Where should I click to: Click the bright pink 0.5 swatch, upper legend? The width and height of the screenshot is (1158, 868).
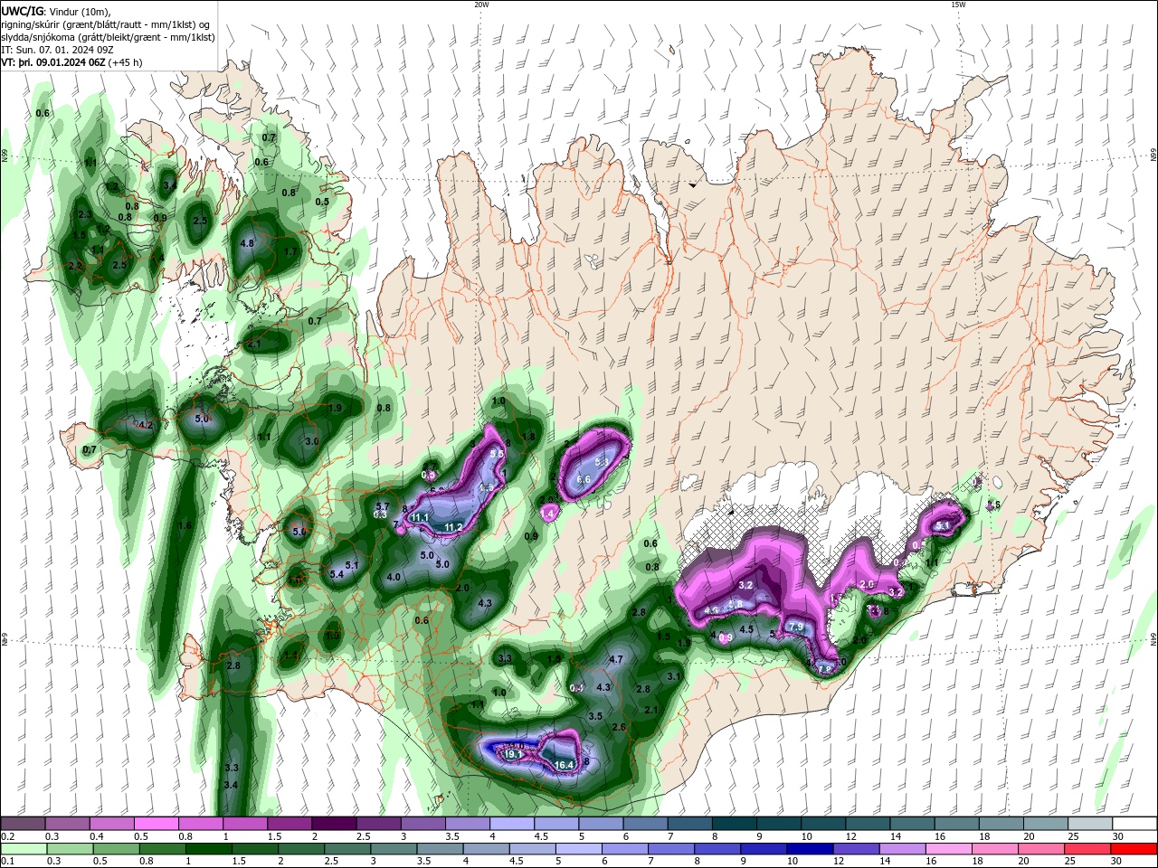pos(156,824)
